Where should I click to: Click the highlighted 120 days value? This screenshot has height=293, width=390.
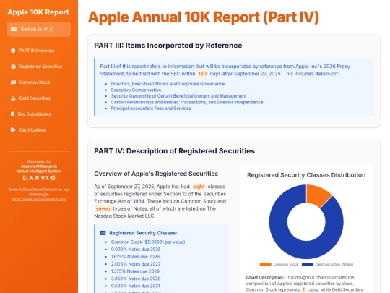[x=202, y=74]
